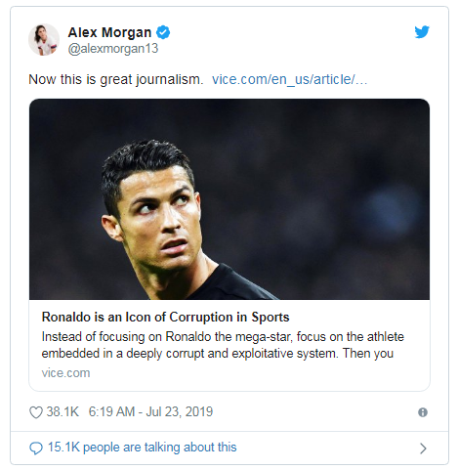Like the tweet with heart icon
The width and height of the screenshot is (458, 470).
[36, 412]
